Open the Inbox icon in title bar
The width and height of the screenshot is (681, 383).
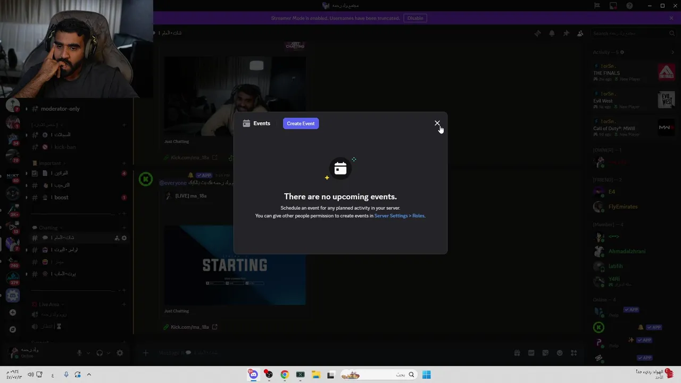pyautogui.click(x=613, y=6)
